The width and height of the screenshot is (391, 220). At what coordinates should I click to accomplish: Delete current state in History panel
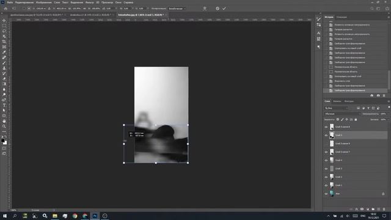[384, 95]
